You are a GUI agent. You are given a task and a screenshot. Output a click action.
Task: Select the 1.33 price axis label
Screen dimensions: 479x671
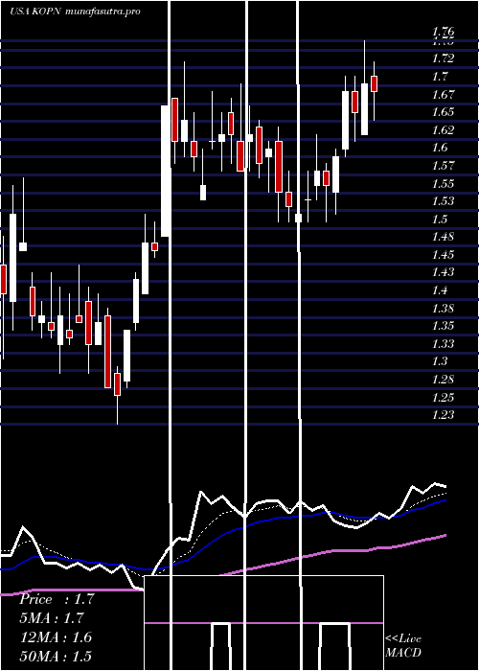443,343
